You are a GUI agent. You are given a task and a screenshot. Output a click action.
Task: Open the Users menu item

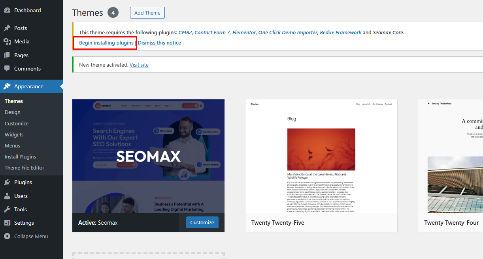point(32,196)
